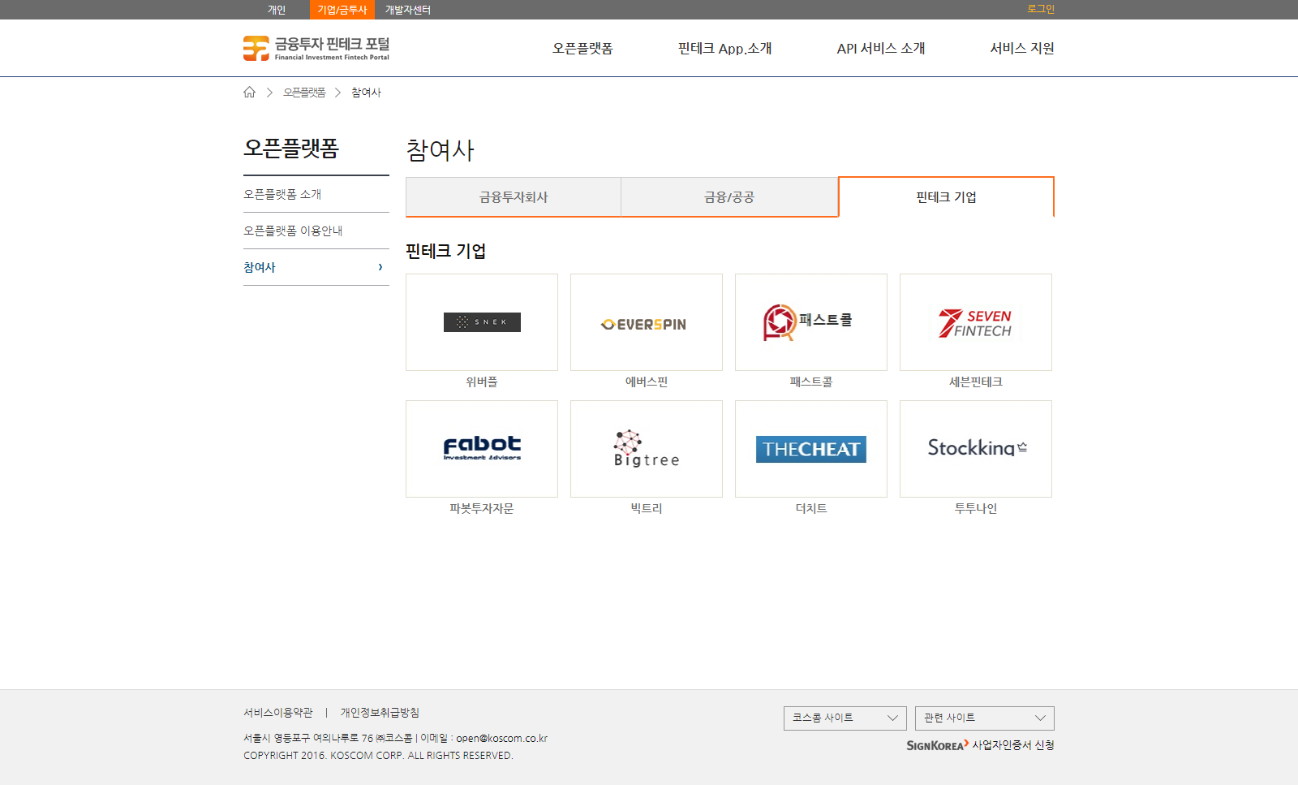This screenshot has height=785, width=1298.
Task: Open the EVERSPIN logo tile
Action: click(646, 323)
